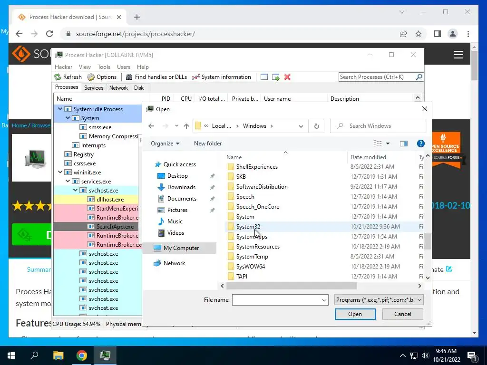Screen dimensions: 487x365
Task: Click the horizontal scrollbar in file list
Action: [292, 286]
